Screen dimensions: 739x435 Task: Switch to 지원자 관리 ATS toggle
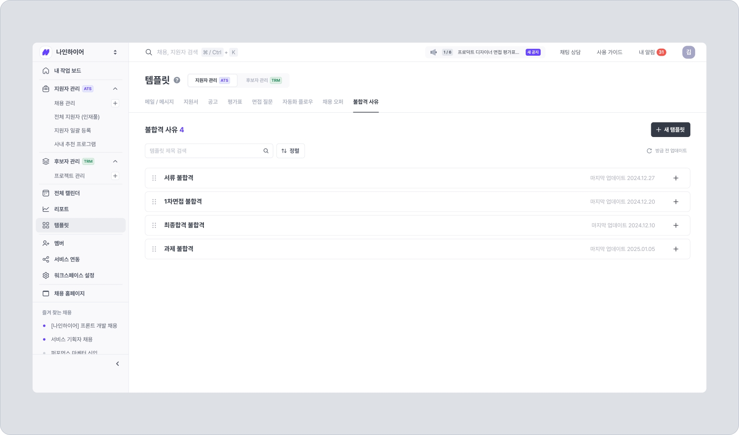pyautogui.click(x=213, y=80)
